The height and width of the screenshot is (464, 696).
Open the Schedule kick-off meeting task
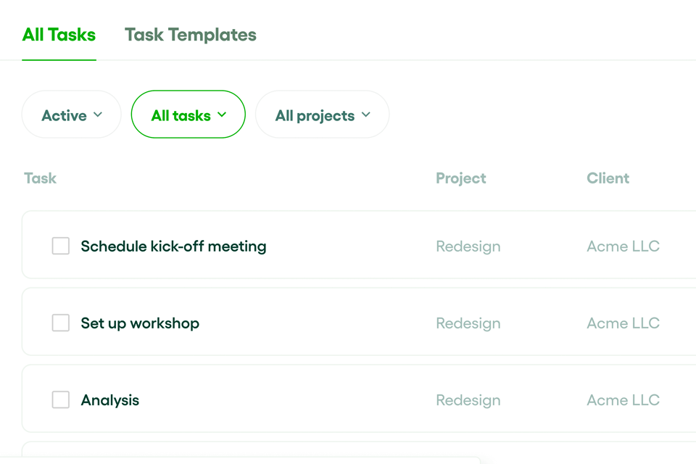pyautogui.click(x=173, y=246)
